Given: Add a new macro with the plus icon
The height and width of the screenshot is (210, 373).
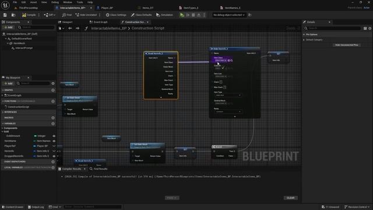Looking at the screenshot, I should [x=53, y=118].
